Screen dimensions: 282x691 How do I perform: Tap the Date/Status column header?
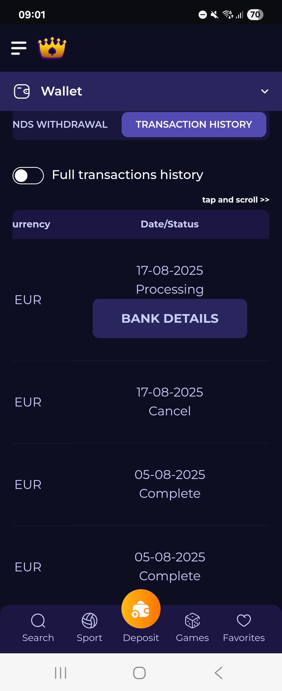(170, 224)
